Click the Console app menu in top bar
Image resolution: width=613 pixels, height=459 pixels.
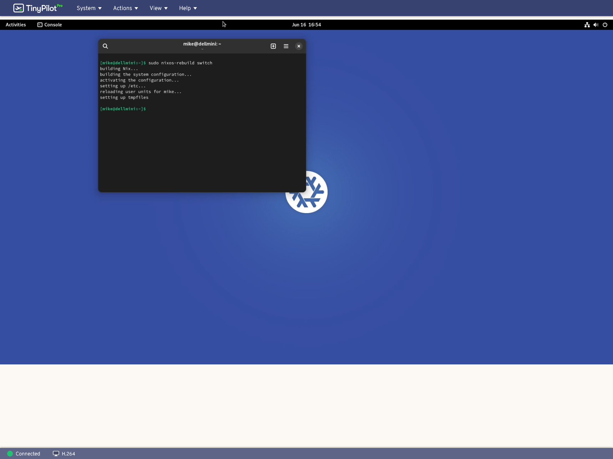pos(50,25)
